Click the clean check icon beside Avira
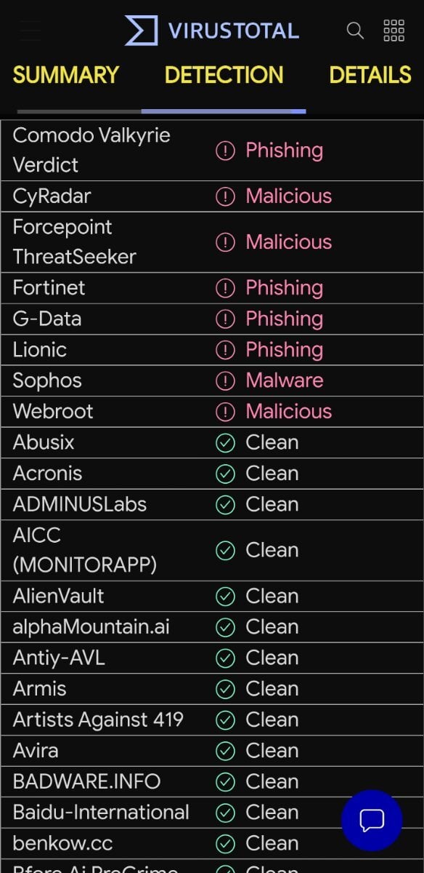 [226, 751]
